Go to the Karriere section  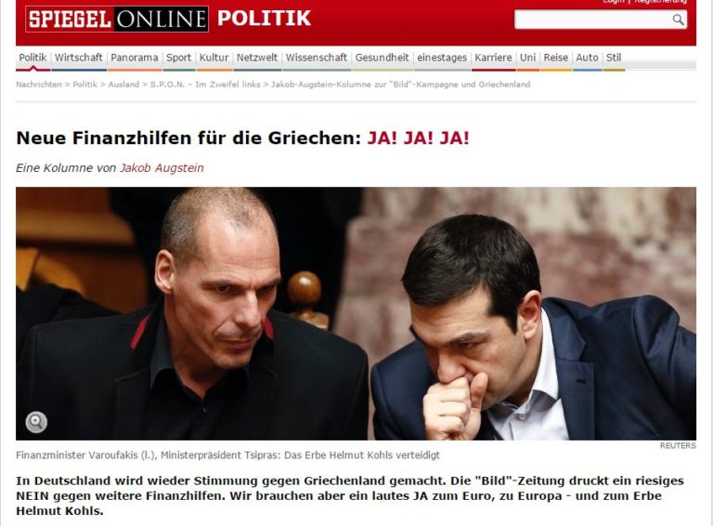(x=493, y=58)
